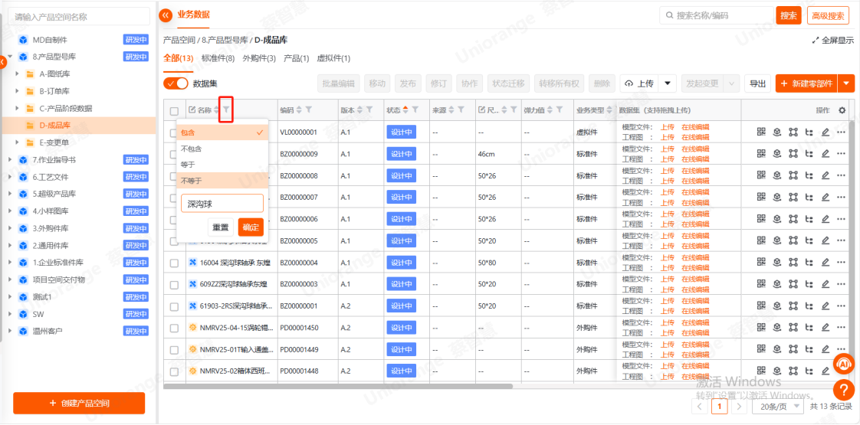Click 确定 to apply the name filter
This screenshot has height=425, width=860.
[x=251, y=227]
